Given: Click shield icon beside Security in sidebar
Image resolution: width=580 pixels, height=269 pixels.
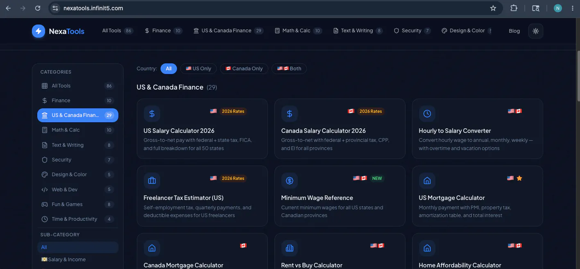Looking at the screenshot, I should [x=45, y=160].
